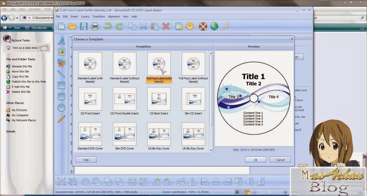This screenshot has height=196, width=367.
Task: Click the 'Delete this file' link
Action: coord(21,92)
